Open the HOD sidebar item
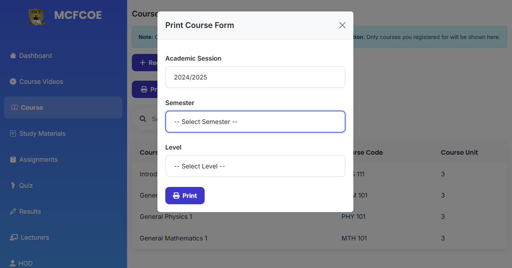The image size is (512, 268). [26, 263]
